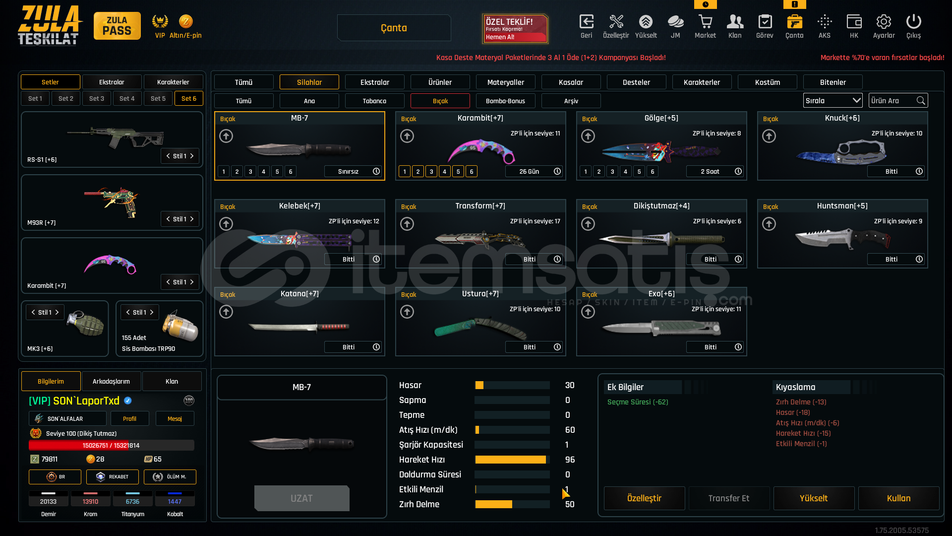Toggle set slot 1 on Karambit[+7] card
This screenshot has height=536, width=952.
coord(405,171)
